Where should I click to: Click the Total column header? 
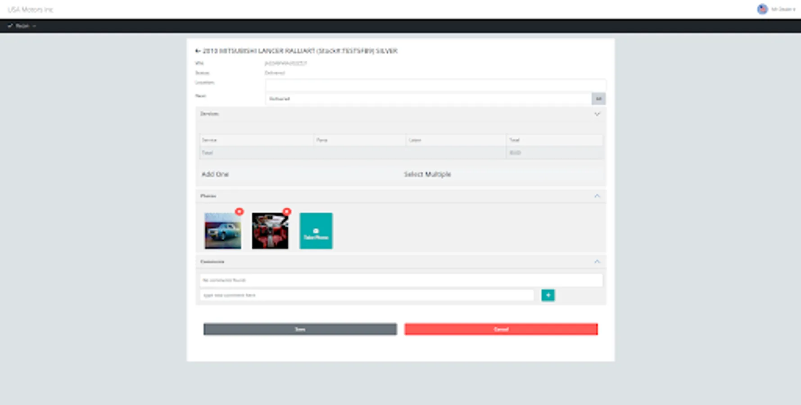tap(555, 140)
